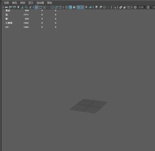The width and height of the screenshot is (155, 151).
Task: Click the camera Bookmarks icon
Action: pos(18,7)
